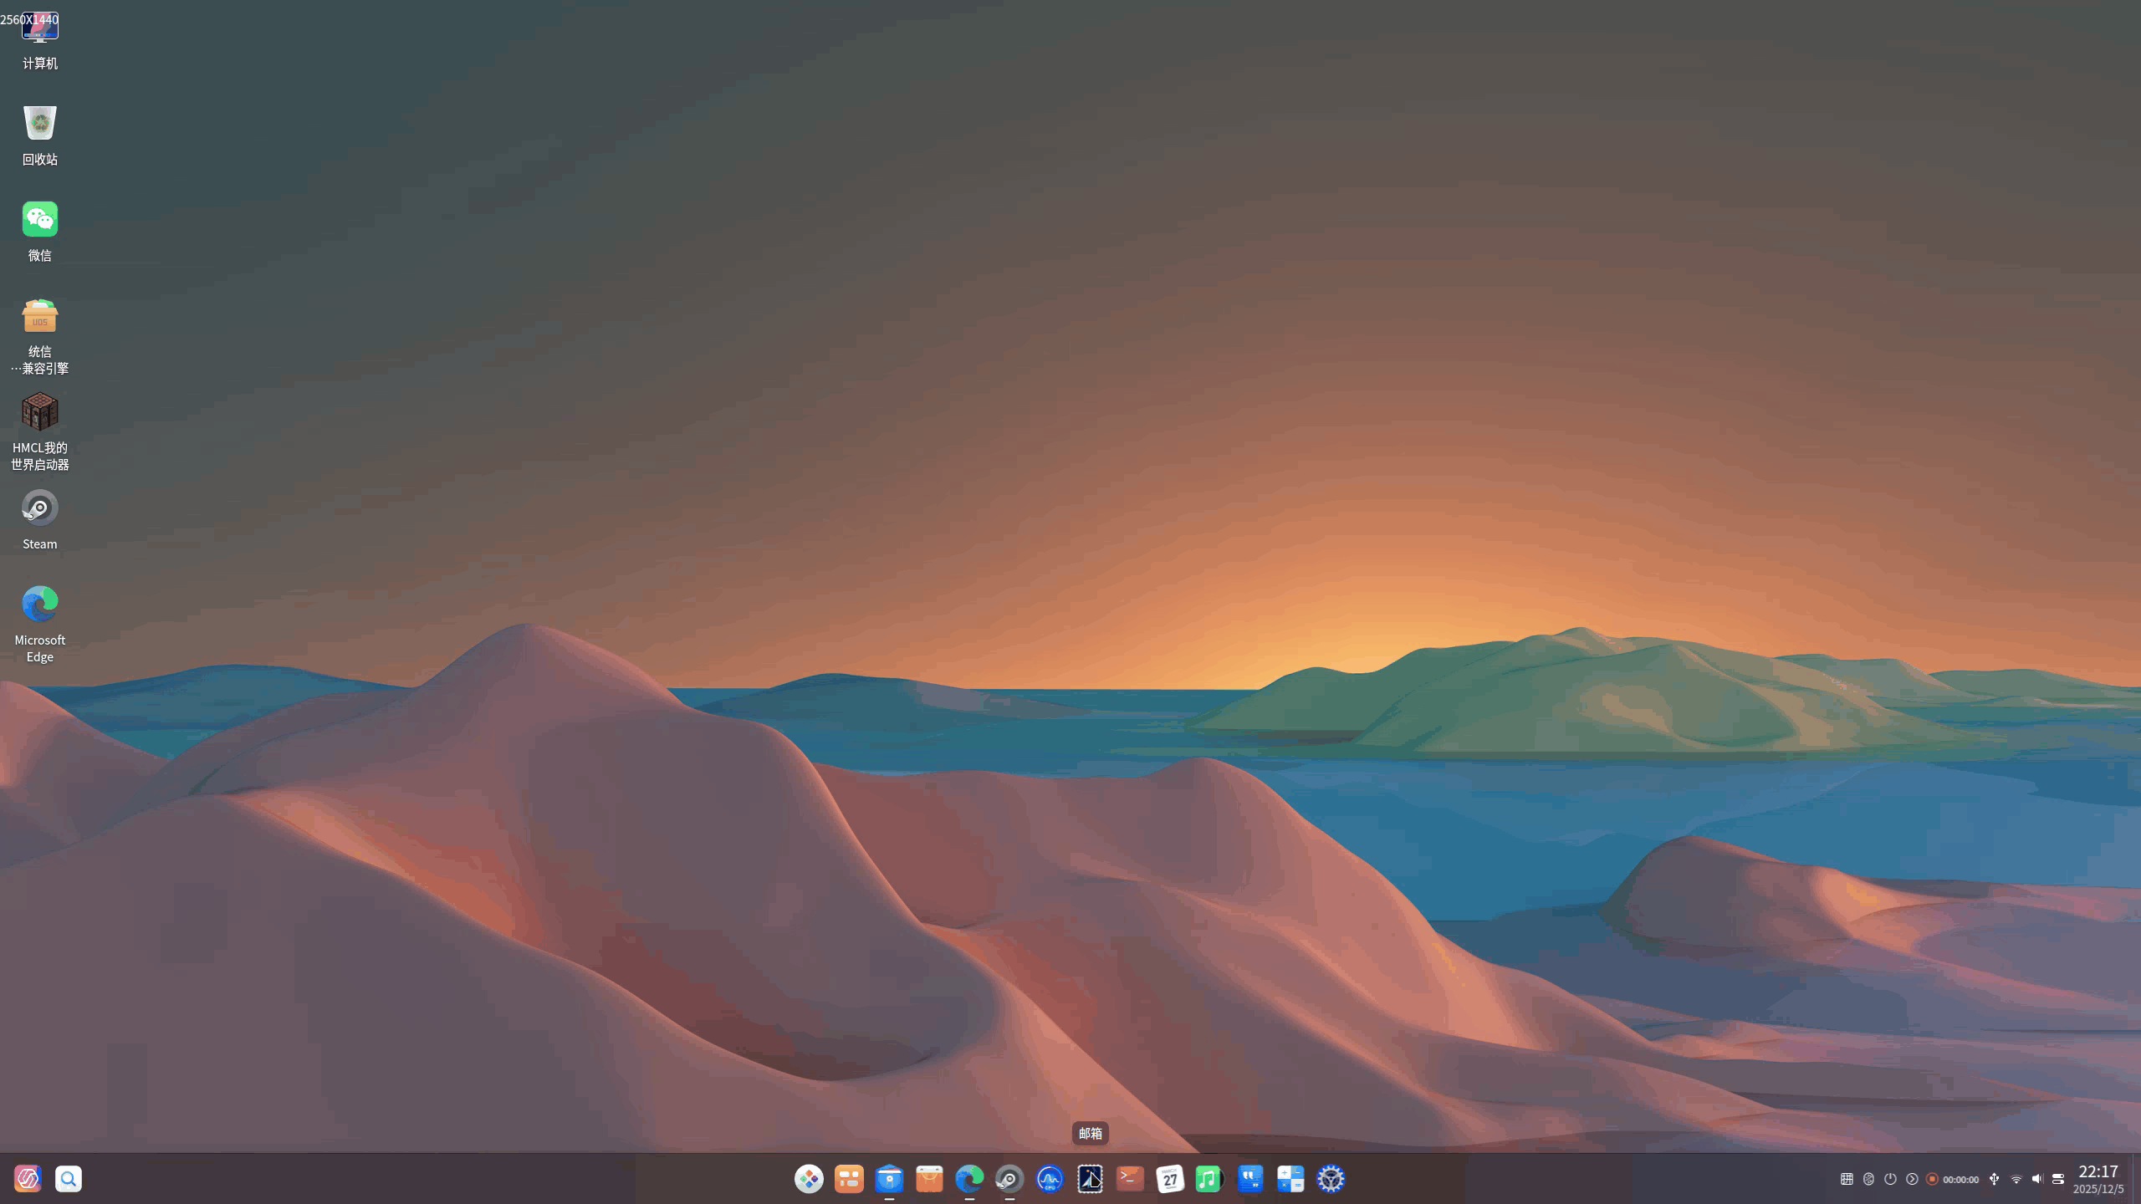
Task: Open the blue file manager dock icon
Action: click(x=889, y=1179)
